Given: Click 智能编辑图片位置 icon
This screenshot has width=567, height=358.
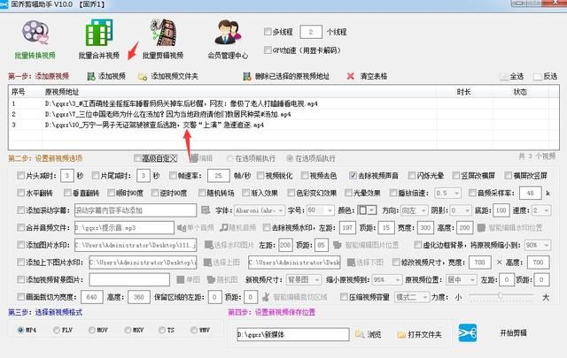Looking at the screenshot, I should point(338,245).
